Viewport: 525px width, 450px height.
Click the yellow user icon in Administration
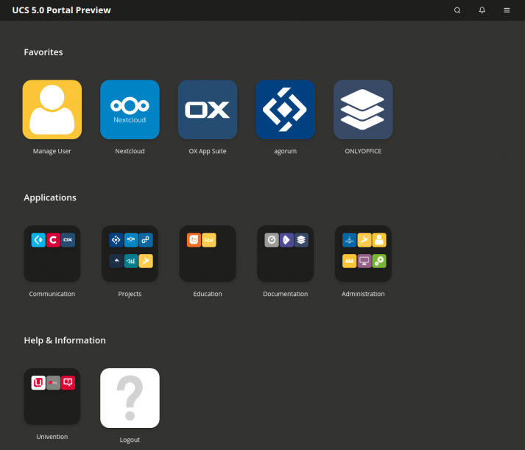(x=379, y=240)
